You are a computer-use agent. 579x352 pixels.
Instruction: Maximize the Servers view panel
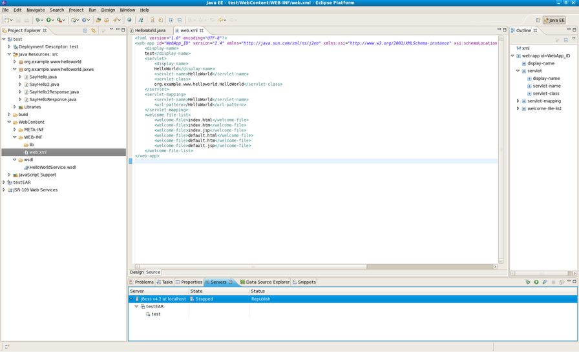[x=574, y=282]
